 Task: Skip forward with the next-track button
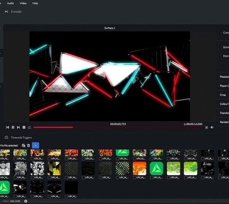tap(18, 127)
